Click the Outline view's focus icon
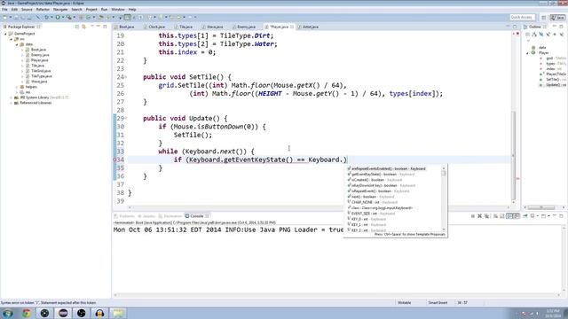Screen dimensions: 568x319 pyautogui.click(x=527, y=35)
